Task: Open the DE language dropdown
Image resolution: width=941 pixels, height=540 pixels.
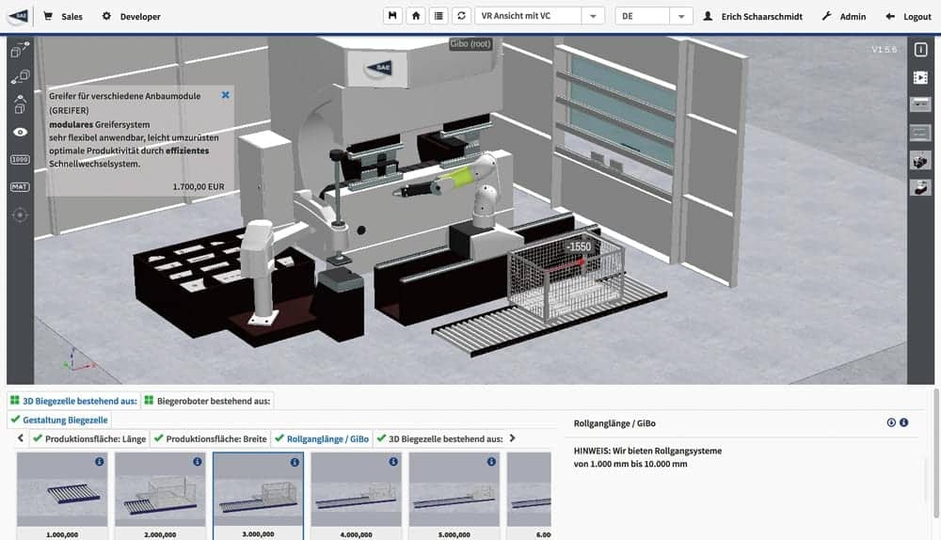Action: coord(654,16)
